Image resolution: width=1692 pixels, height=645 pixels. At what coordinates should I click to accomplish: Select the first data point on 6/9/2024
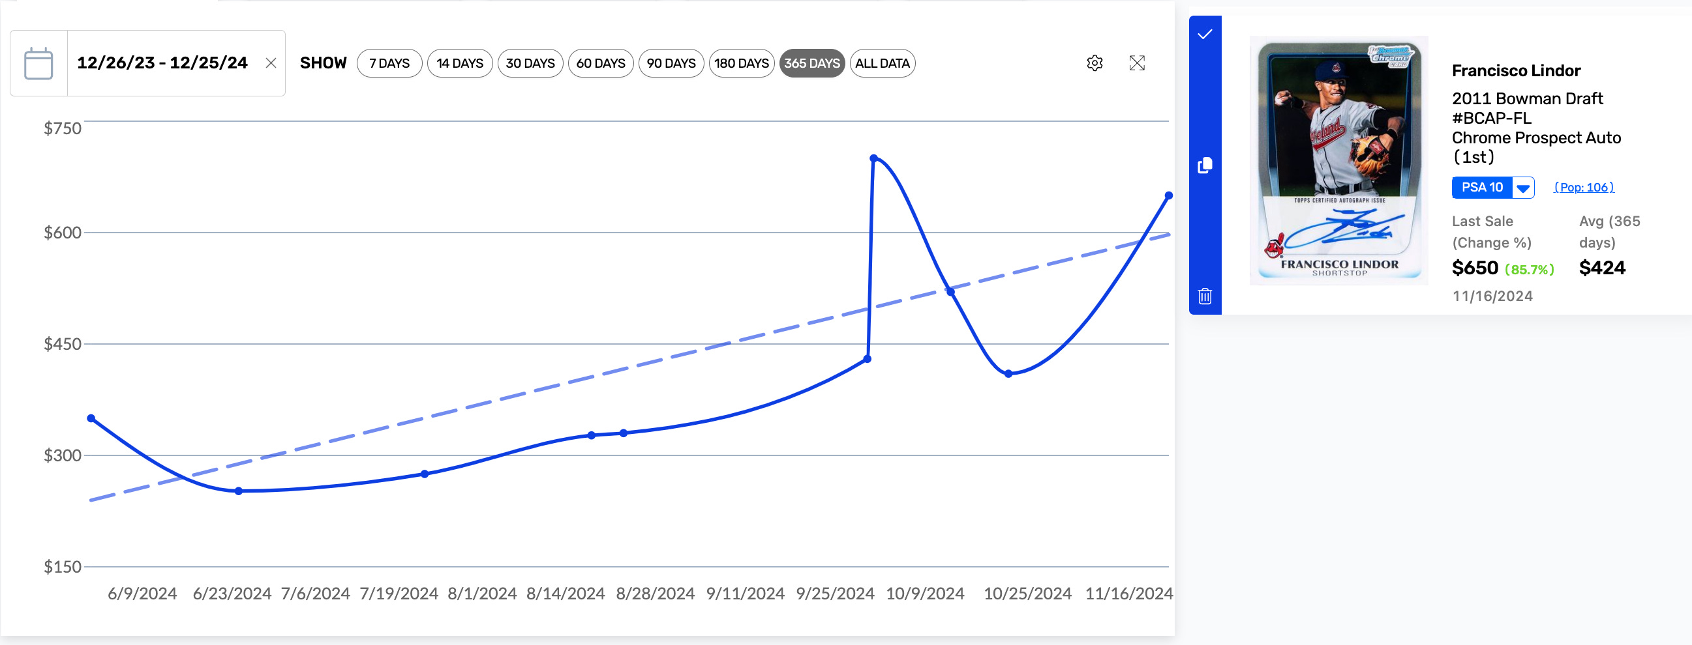(x=91, y=418)
